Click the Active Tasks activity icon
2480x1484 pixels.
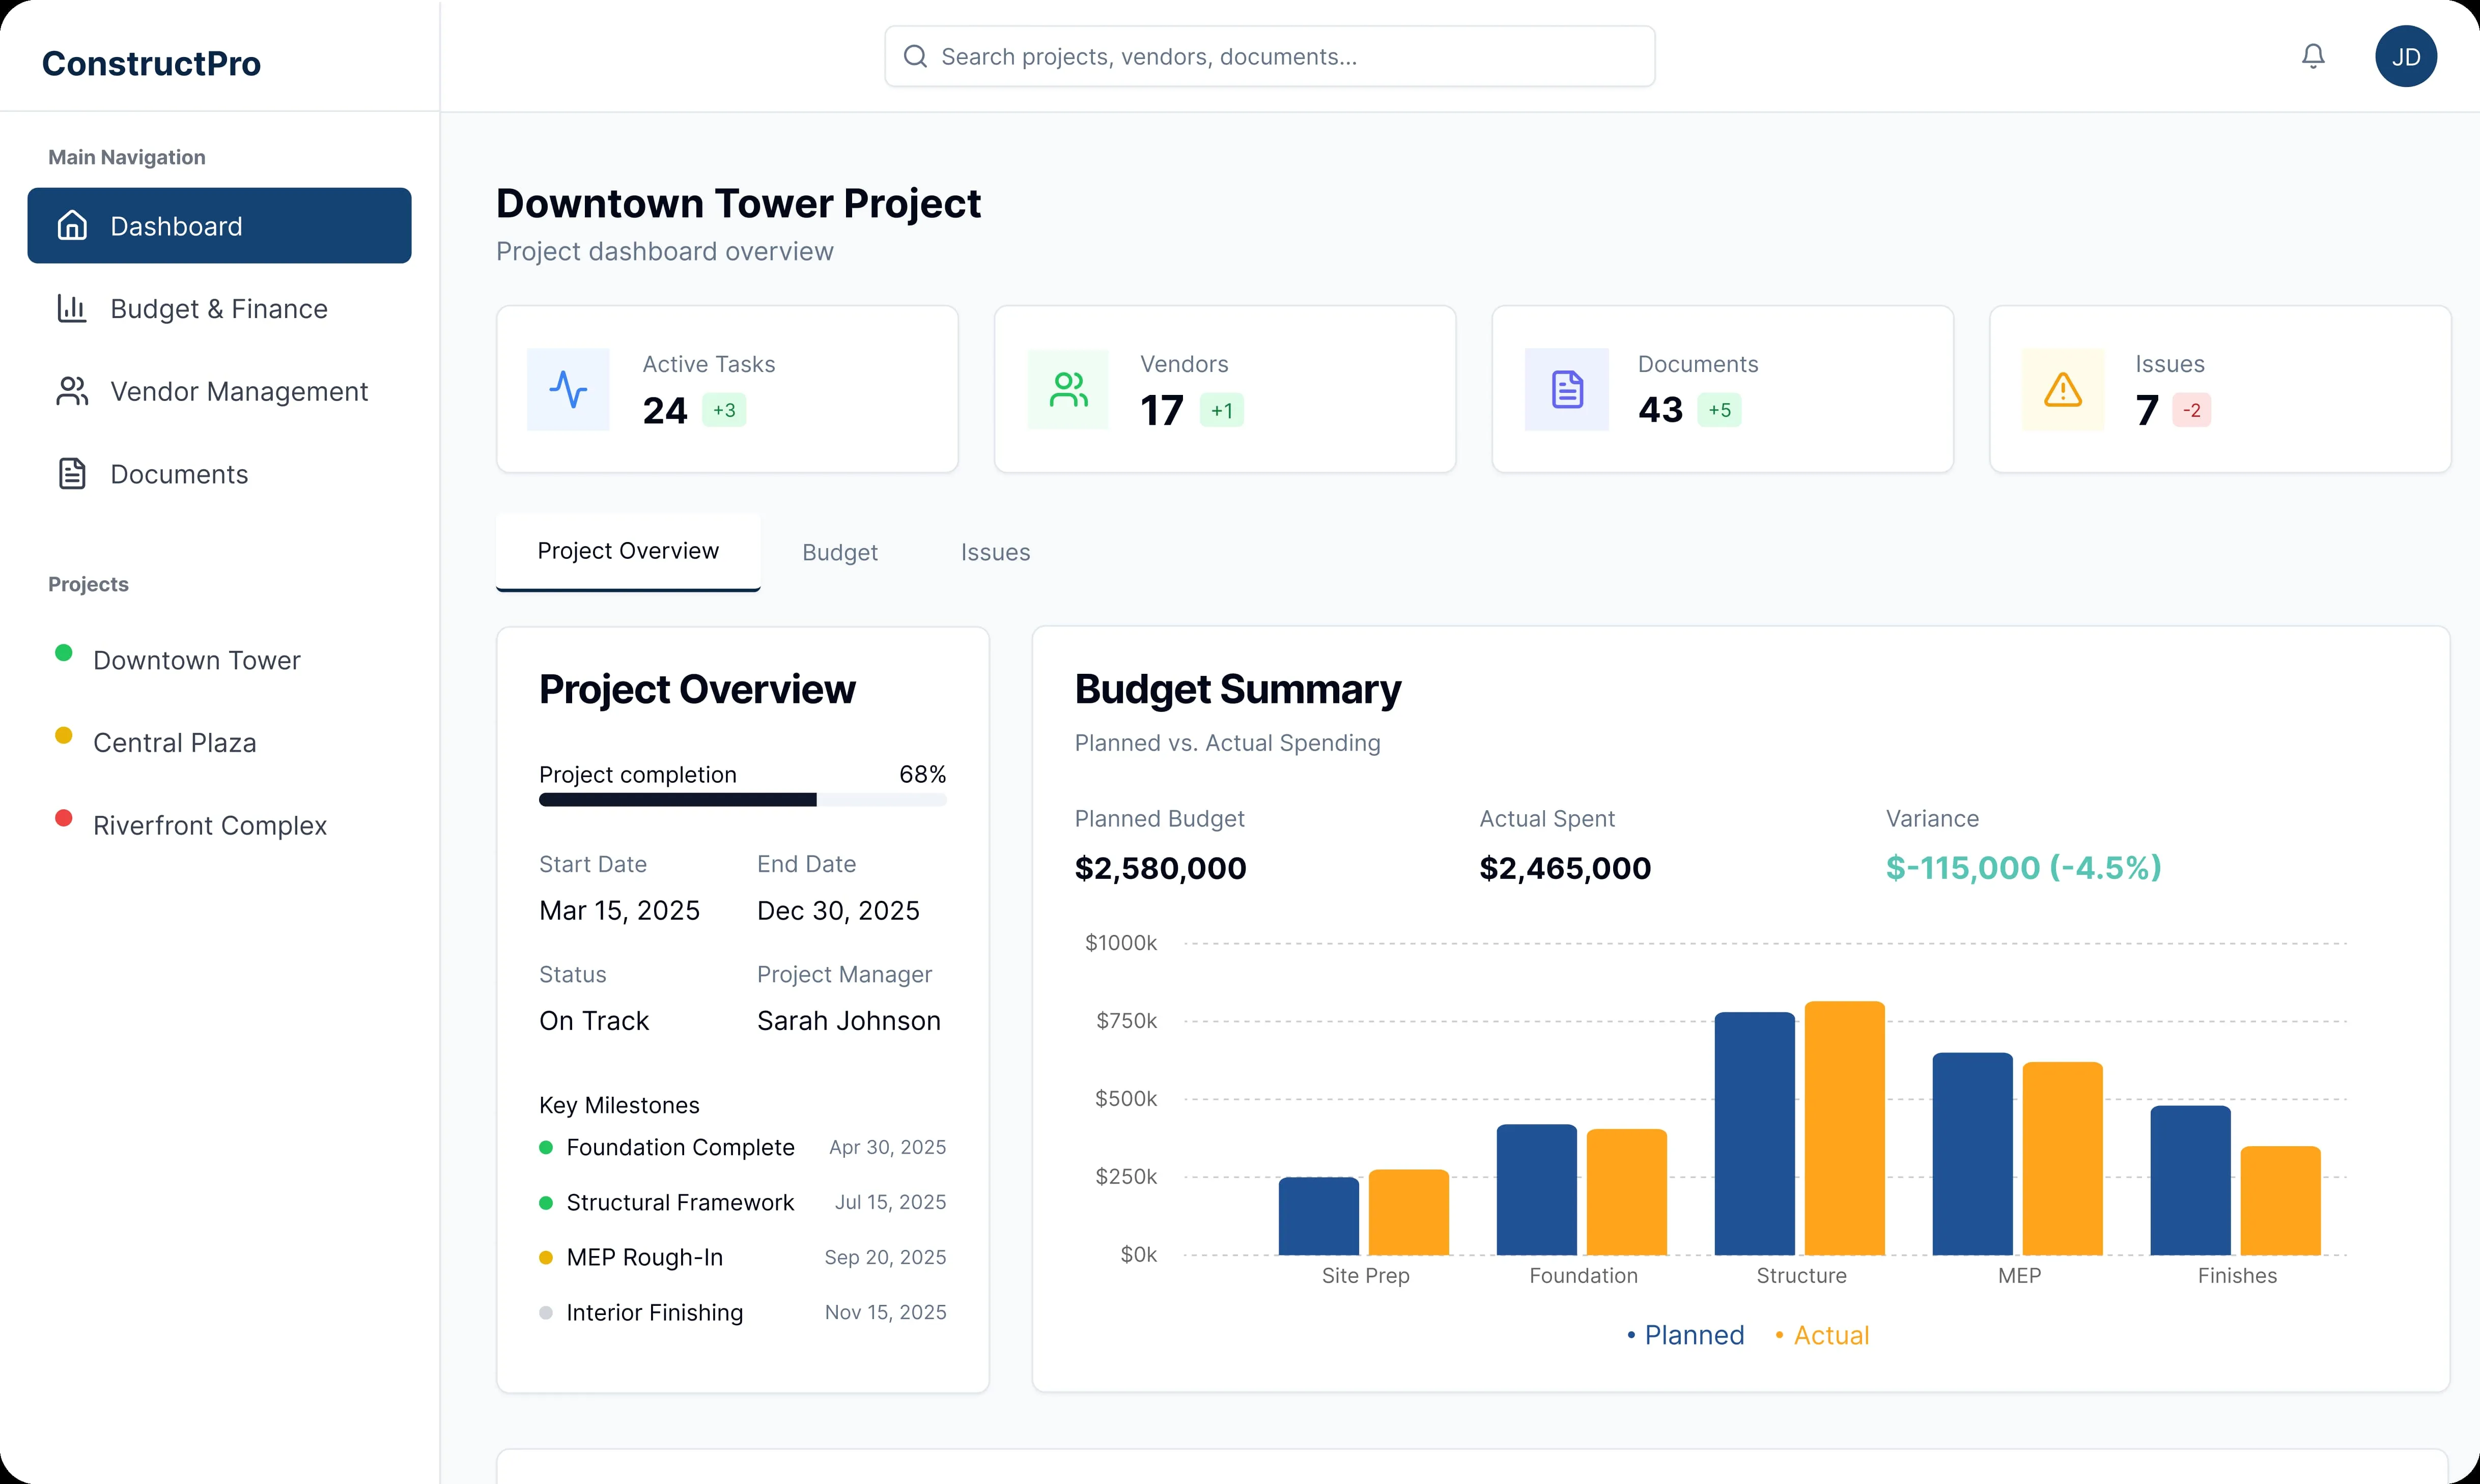568,389
